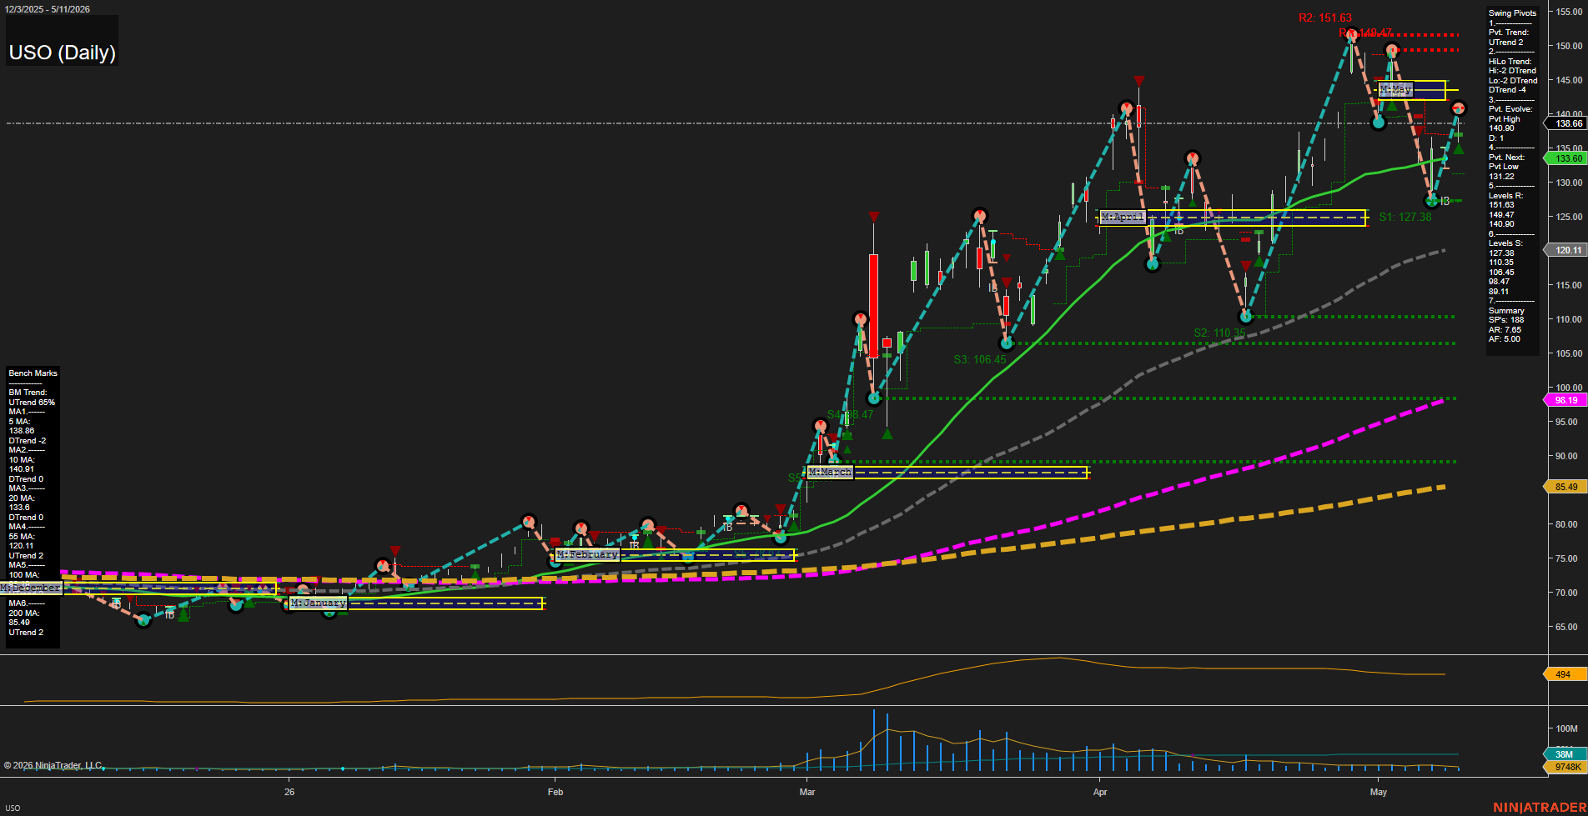The height and width of the screenshot is (816, 1588).
Task: Click the 9748K volume average tag
Action: point(1566,767)
